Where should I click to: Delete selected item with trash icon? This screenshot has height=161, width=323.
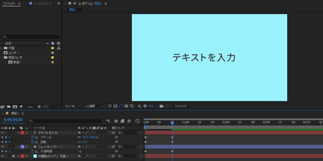[x=39, y=107]
